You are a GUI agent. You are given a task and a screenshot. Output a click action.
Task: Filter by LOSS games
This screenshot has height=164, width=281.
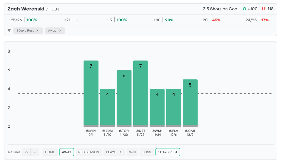(147, 152)
